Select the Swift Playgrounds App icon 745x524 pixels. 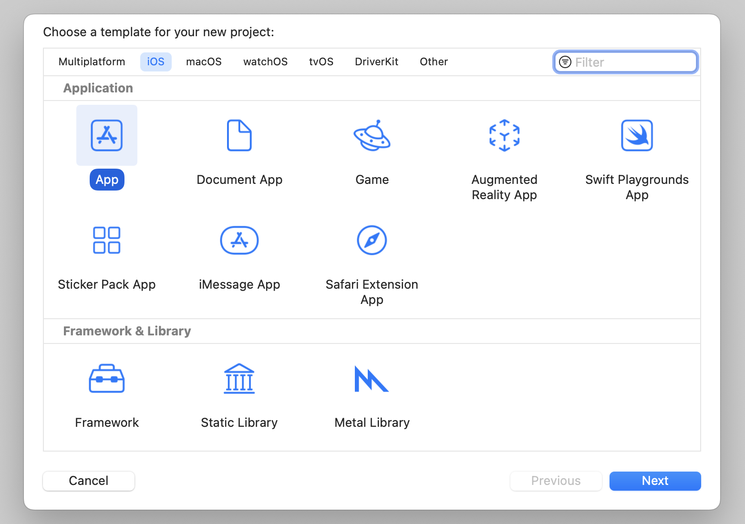[x=637, y=135]
